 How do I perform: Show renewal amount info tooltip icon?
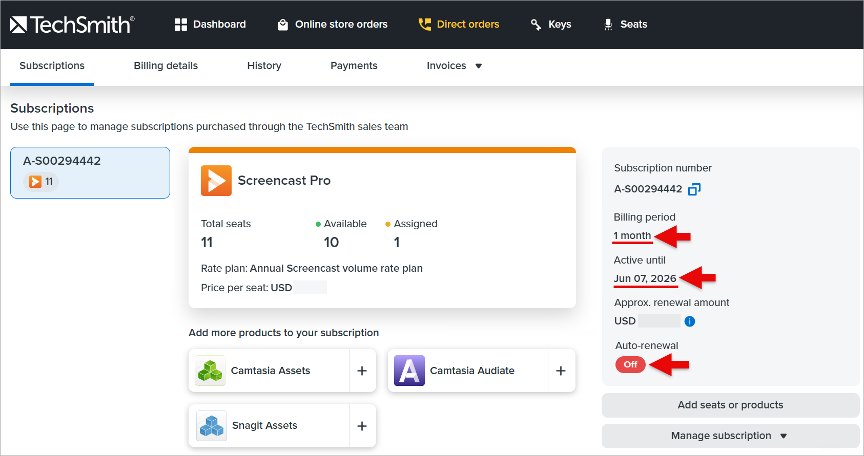(690, 321)
